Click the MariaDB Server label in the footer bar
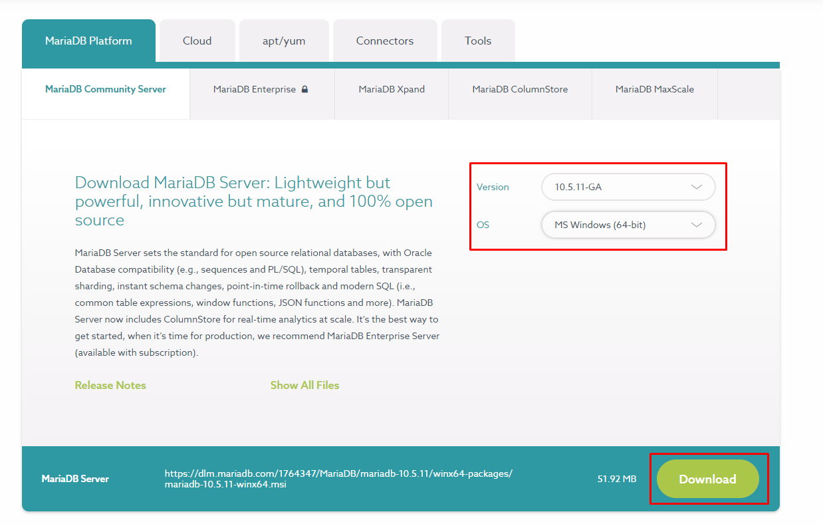 (75, 479)
